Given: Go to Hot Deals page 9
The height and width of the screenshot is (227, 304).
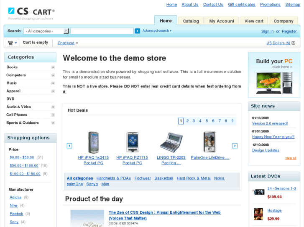Looking at the screenshot, I should click(232, 121).
